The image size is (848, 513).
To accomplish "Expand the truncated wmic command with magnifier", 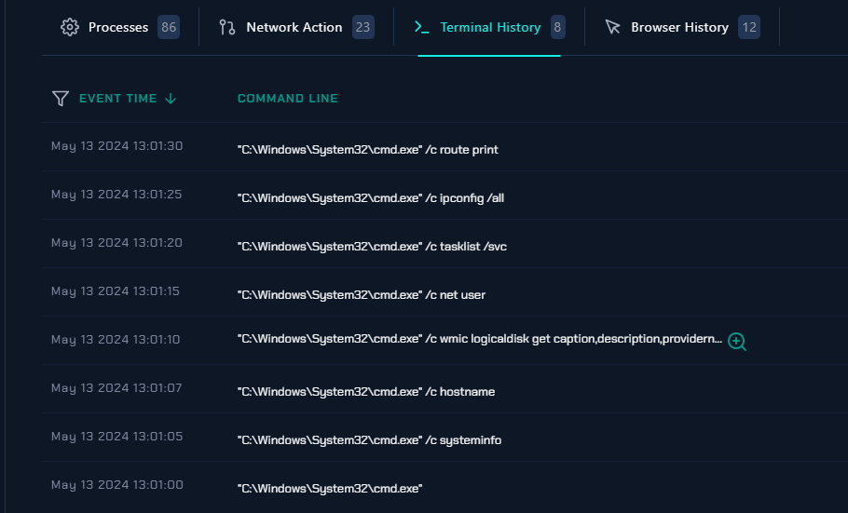I will pos(737,342).
